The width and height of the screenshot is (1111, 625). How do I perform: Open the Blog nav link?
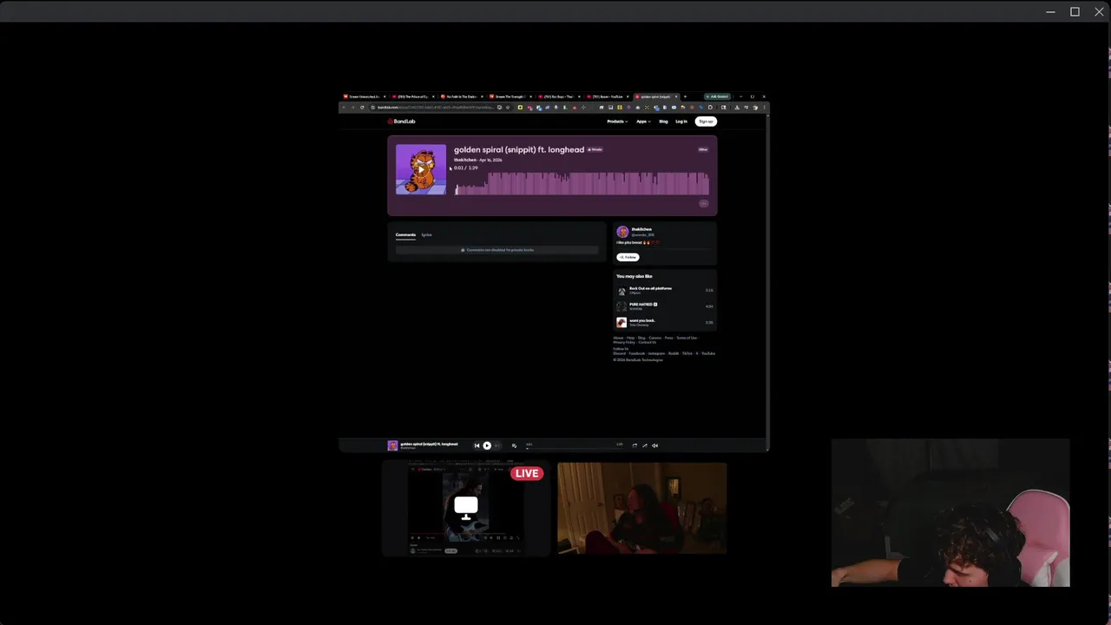(x=663, y=122)
